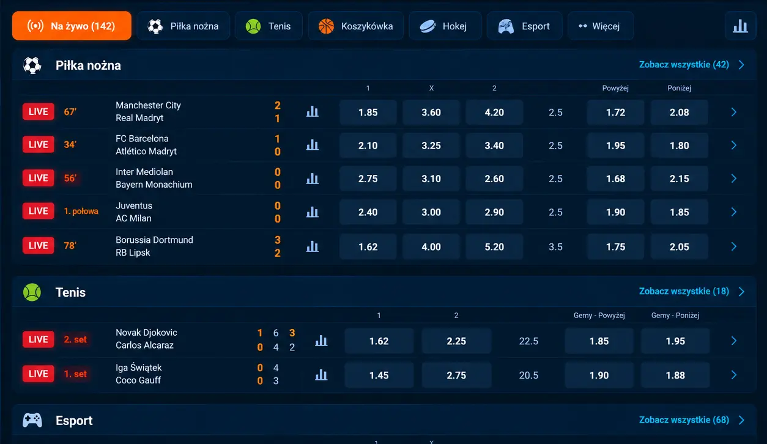Viewport: 767px width, 444px height.
Task: Select Coco Gauff win odds 2.75
Action: [x=456, y=376]
